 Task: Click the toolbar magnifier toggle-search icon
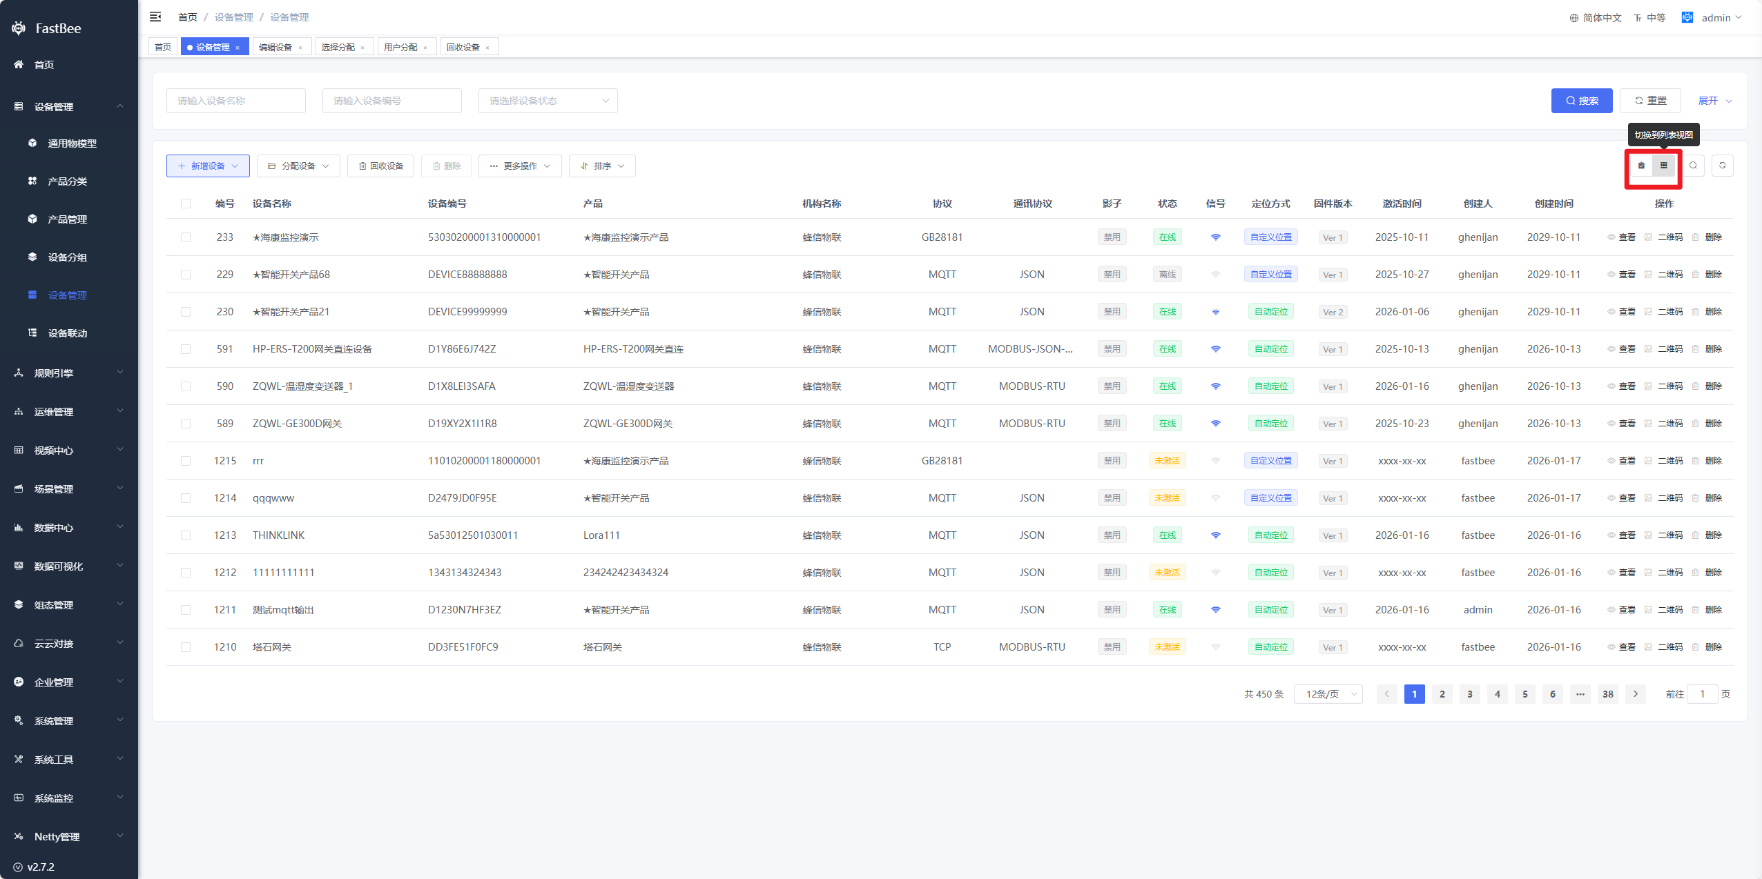tap(1693, 166)
